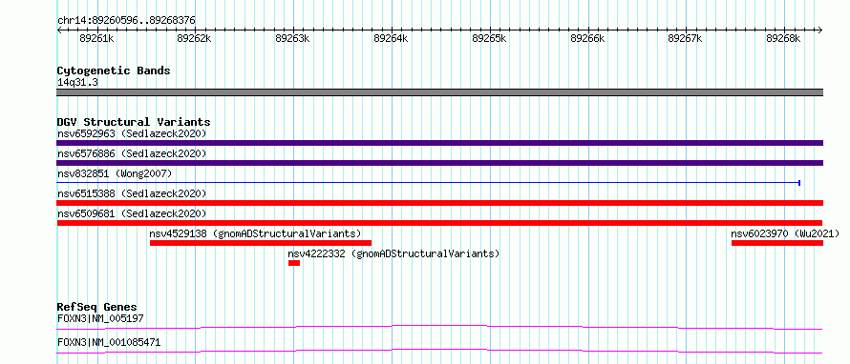The height and width of the screenshot is (364, 850).
Task: Click the RefSeq Genes track heading
Action: (97, 307)
